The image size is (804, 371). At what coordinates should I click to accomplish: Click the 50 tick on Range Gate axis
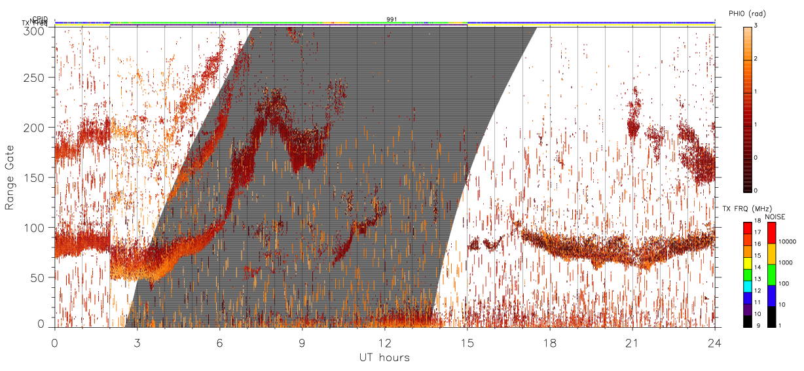(x=38, y=277)
